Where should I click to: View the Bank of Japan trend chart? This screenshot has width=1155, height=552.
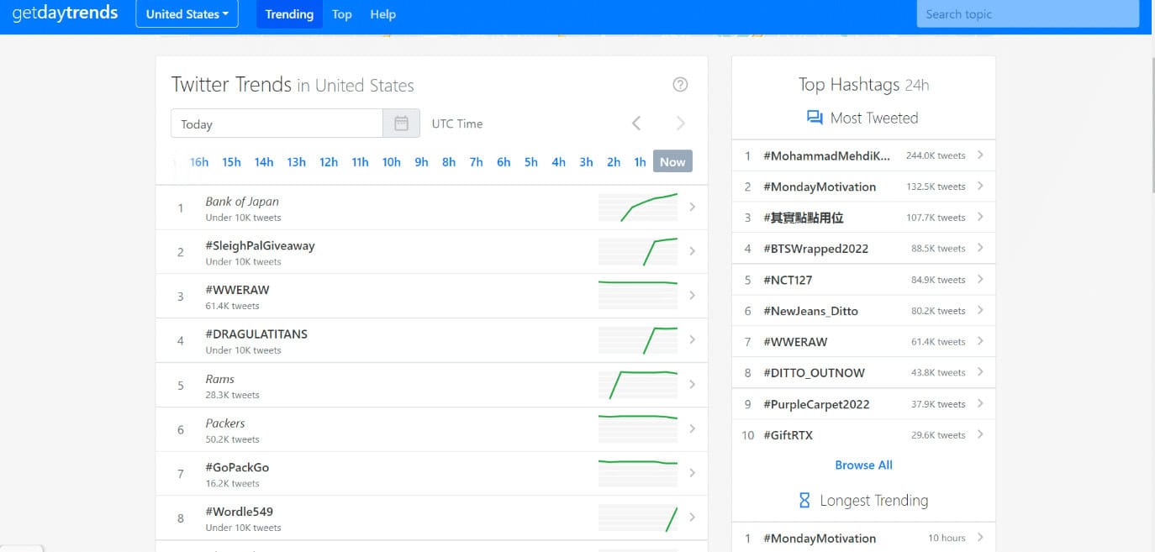coord(638,208)
